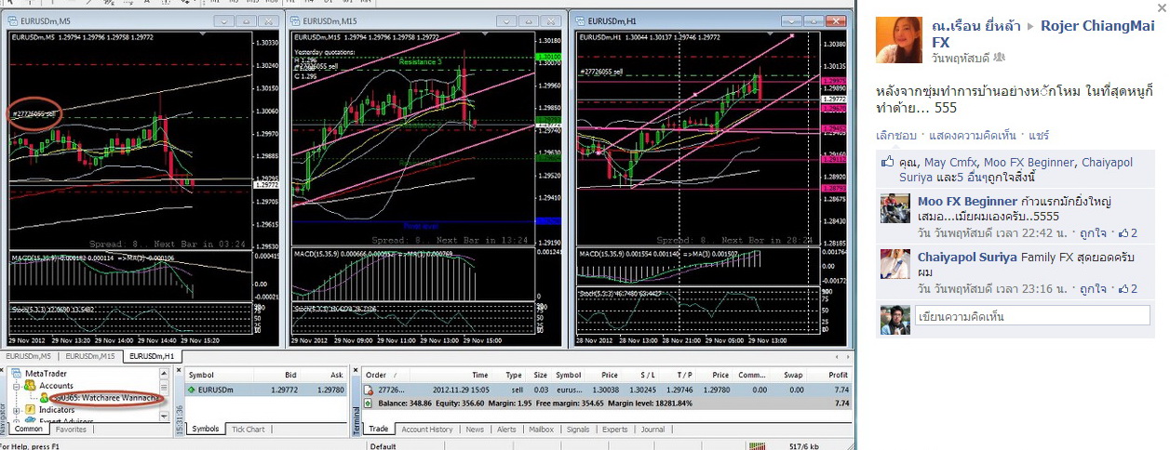The image size is (1170, 450).
Task: Open the Account History tab
Action: (x=427, y=430)
